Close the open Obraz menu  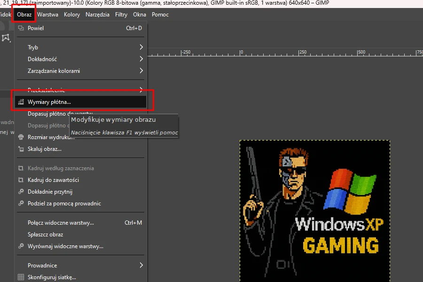24,15
